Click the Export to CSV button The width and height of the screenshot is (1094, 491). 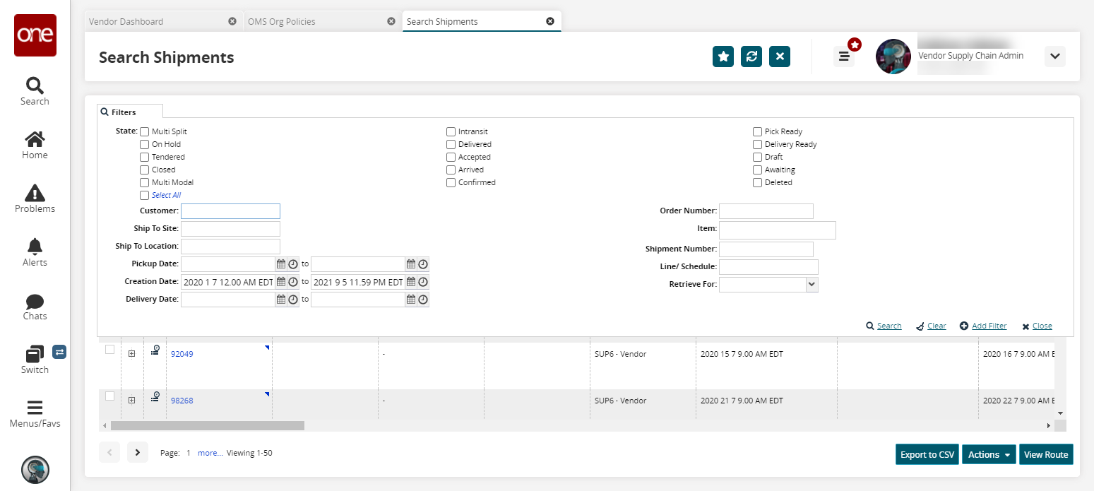click(x=927, y=454)
